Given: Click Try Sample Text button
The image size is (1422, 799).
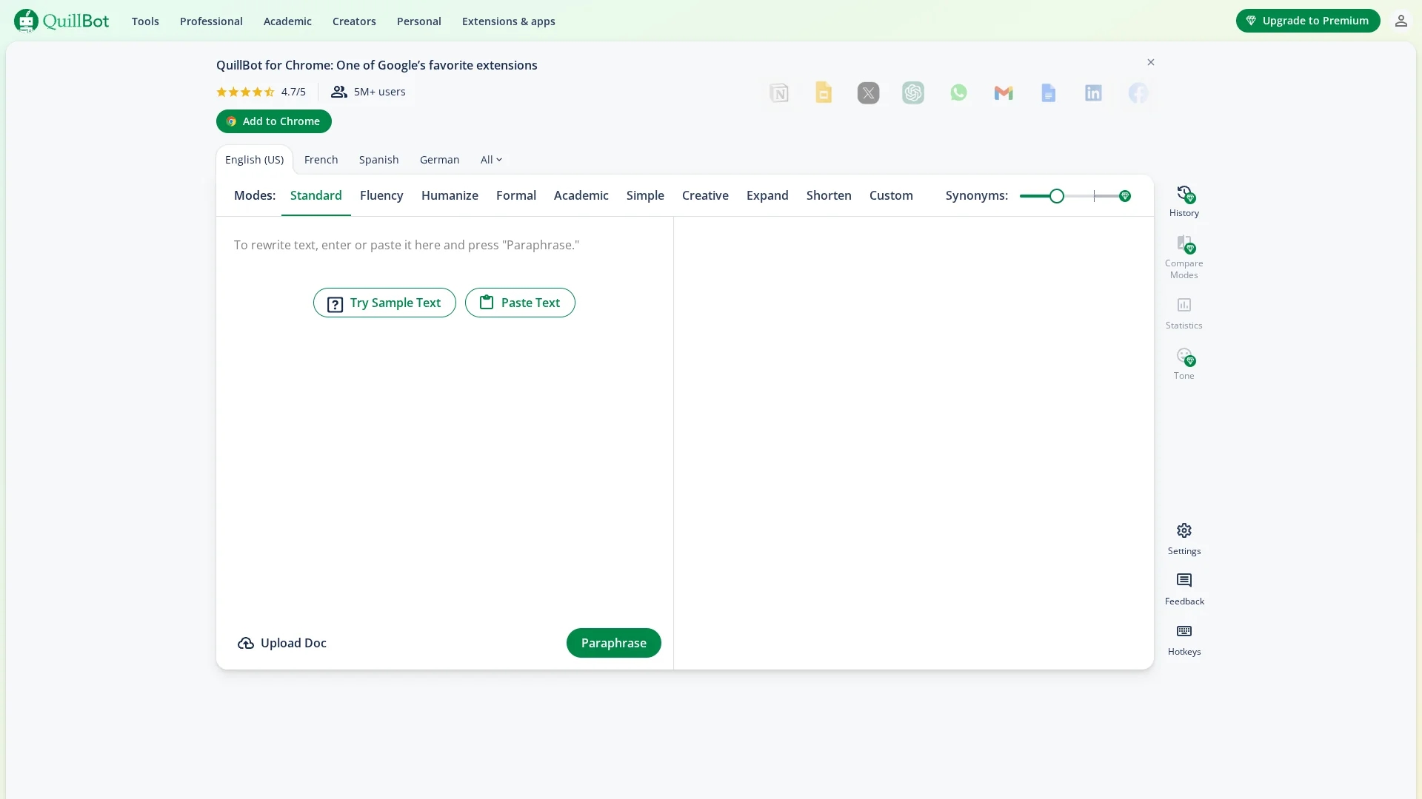Looking at the screenshot, I should [384, 303].
